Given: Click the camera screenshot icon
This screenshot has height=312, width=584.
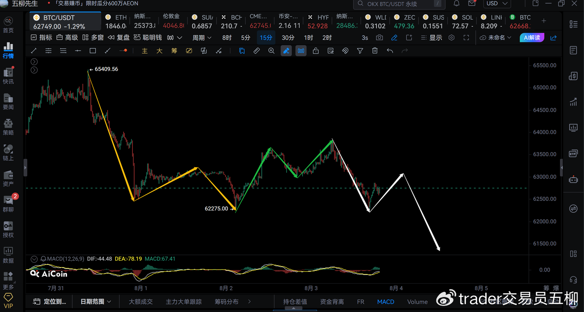Looking at the screenshot, I should point(379,38).
